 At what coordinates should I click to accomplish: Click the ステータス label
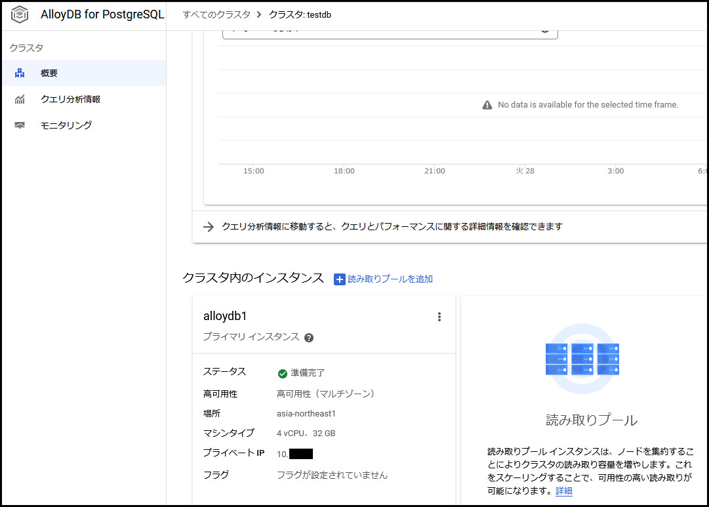tap(224, 372)
